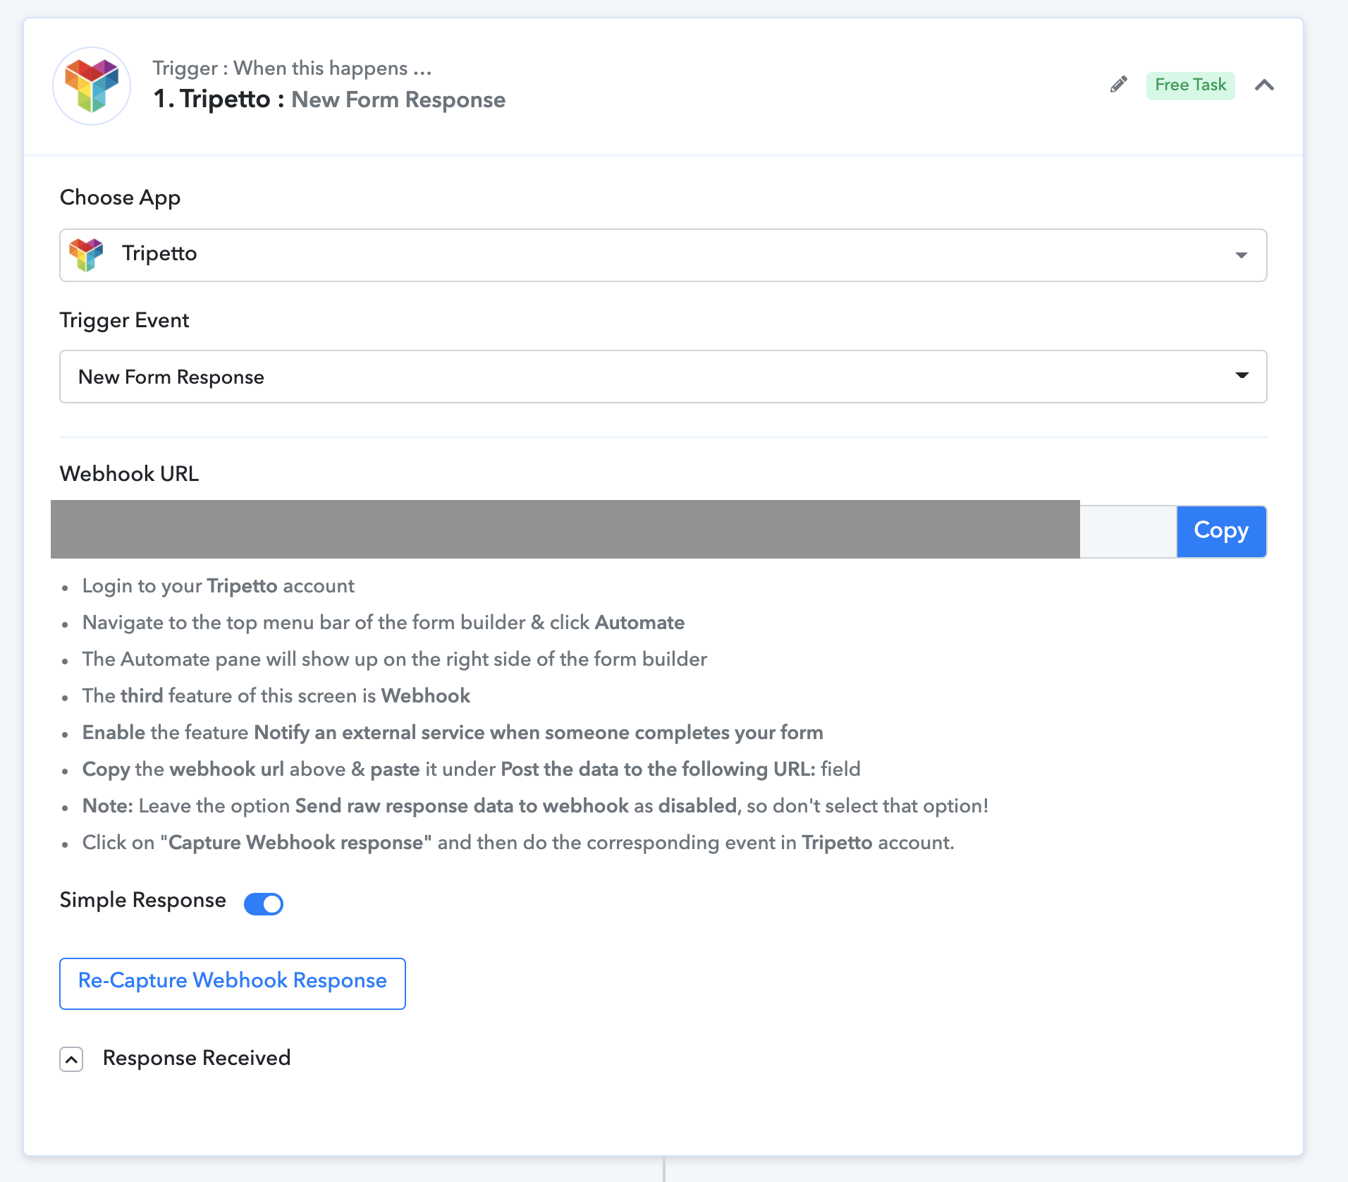Click the "Response Received" label
1348x1182 pixels.
tap(197, 1058)
